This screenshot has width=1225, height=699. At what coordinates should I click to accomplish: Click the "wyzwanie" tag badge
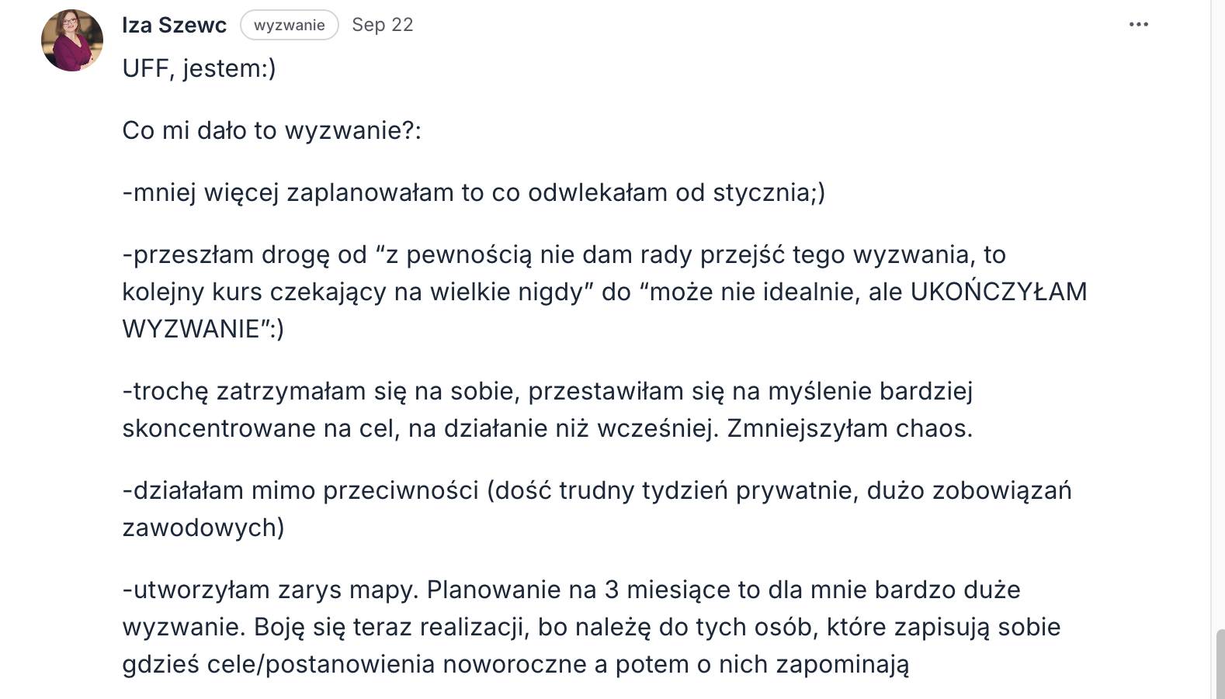point(289,25)
